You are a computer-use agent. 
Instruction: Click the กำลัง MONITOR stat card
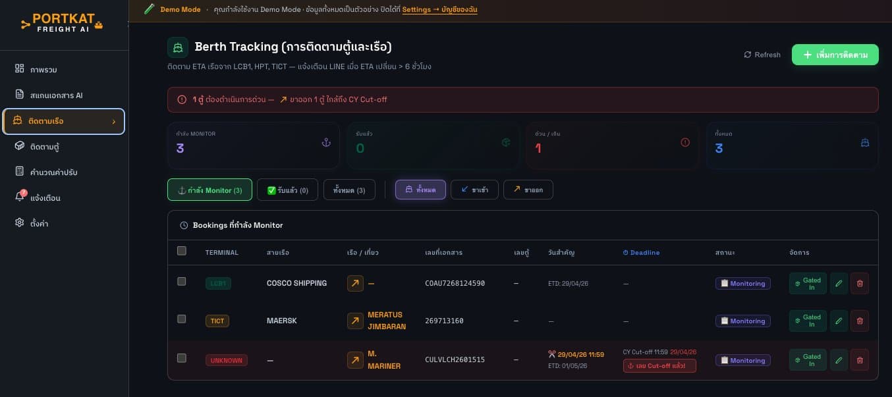(x=254, y=146)
